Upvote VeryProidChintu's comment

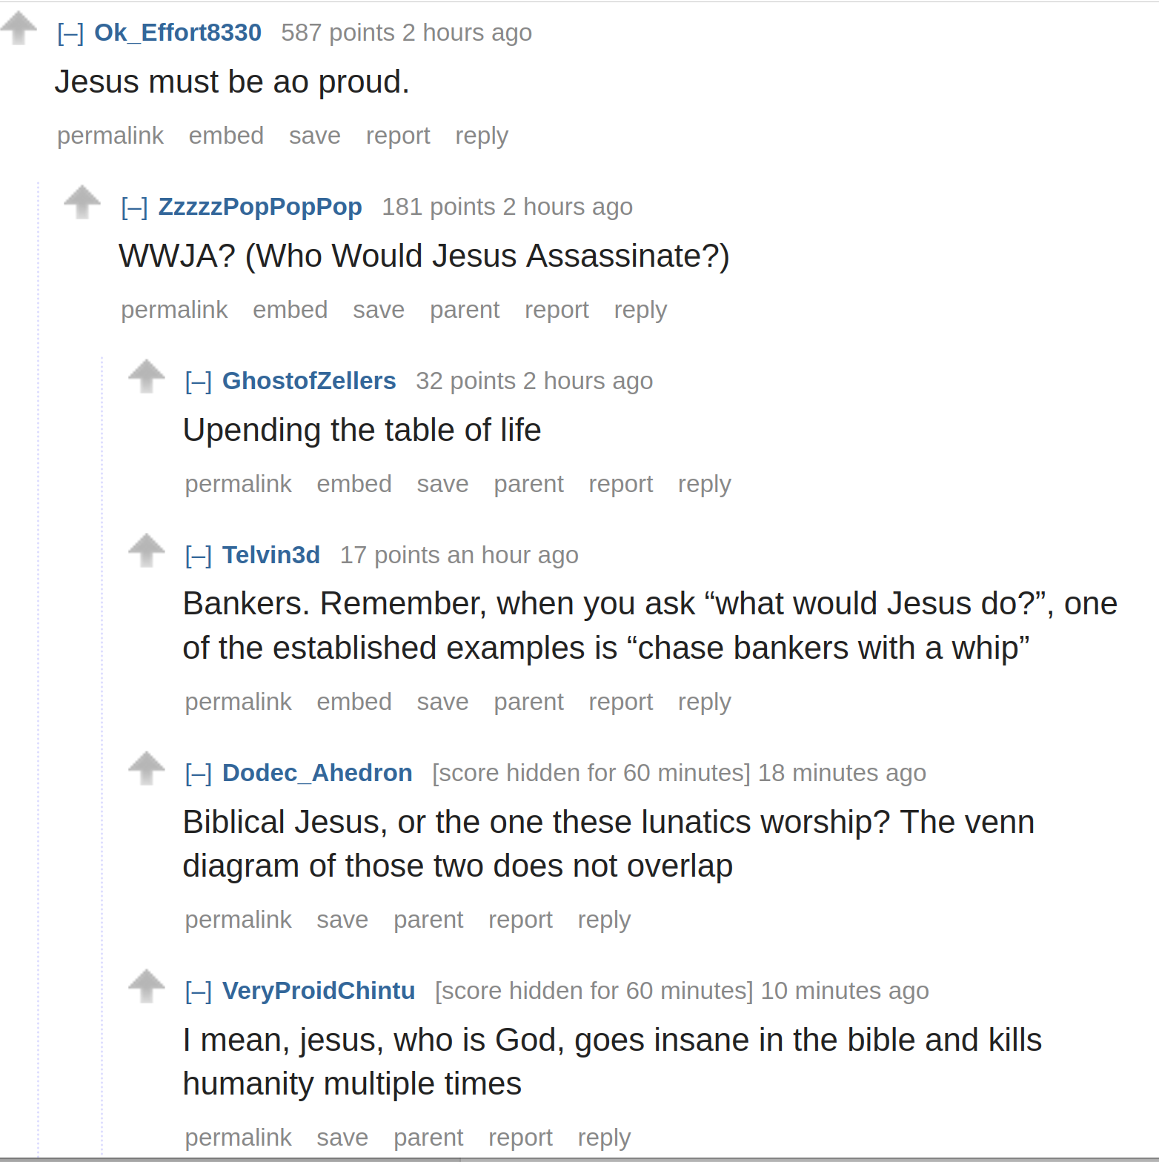[147, 986]
